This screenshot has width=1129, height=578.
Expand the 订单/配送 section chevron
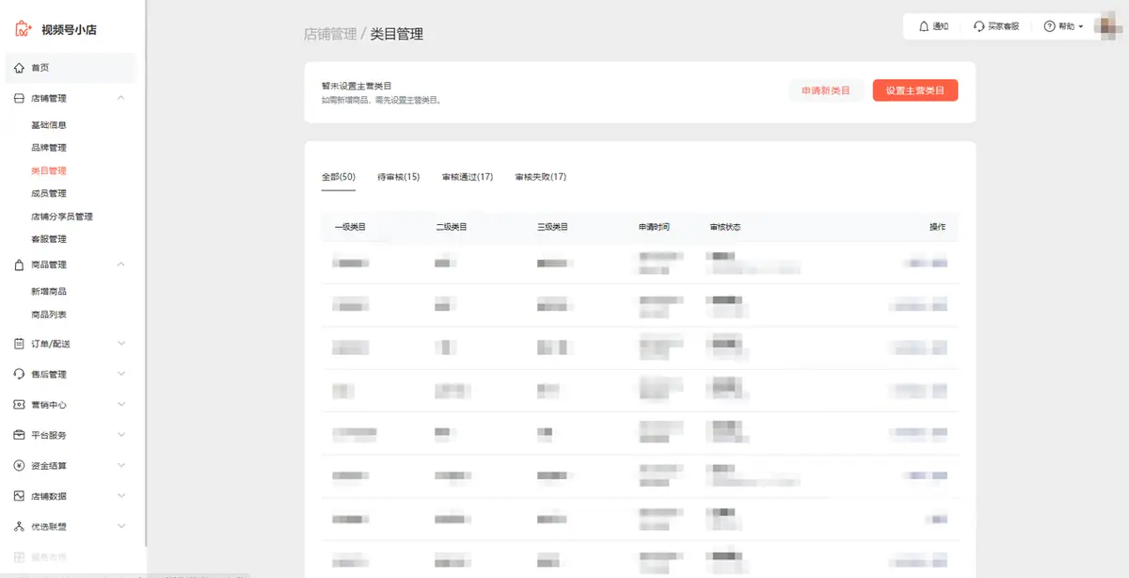[120, 344]
